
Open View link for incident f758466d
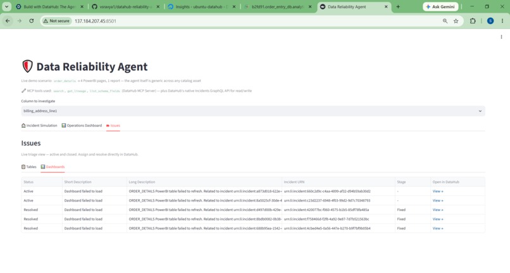pos(438,219)
